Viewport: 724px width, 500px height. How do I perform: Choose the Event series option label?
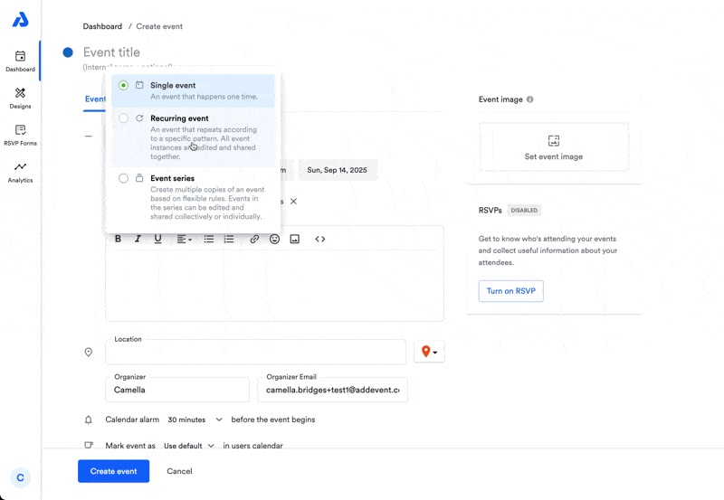point(172,178)
